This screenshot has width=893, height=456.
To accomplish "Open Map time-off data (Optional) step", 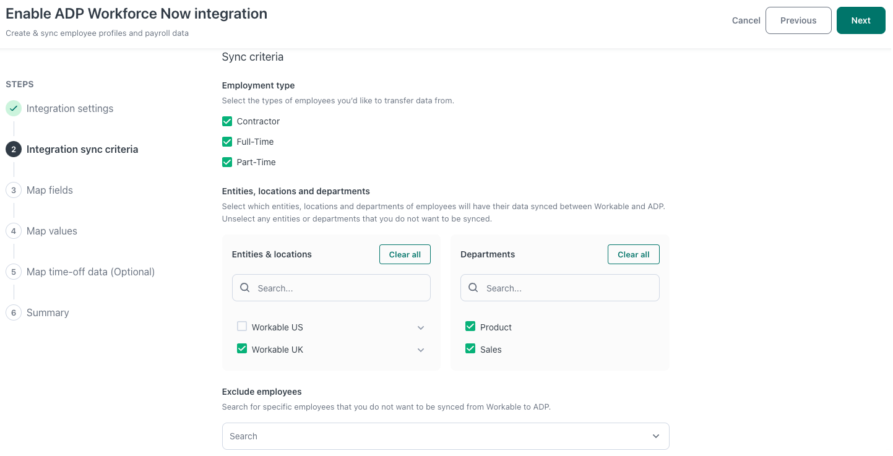I will 90,272.
